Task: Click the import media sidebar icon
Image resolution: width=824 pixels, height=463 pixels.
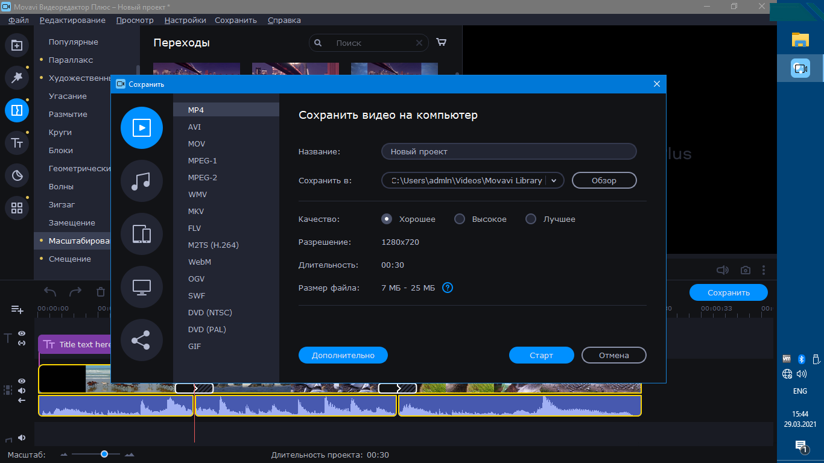Action: point(17,45)
